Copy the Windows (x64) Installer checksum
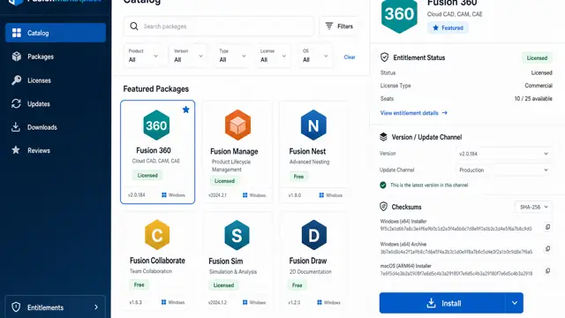 pos(547,227)
